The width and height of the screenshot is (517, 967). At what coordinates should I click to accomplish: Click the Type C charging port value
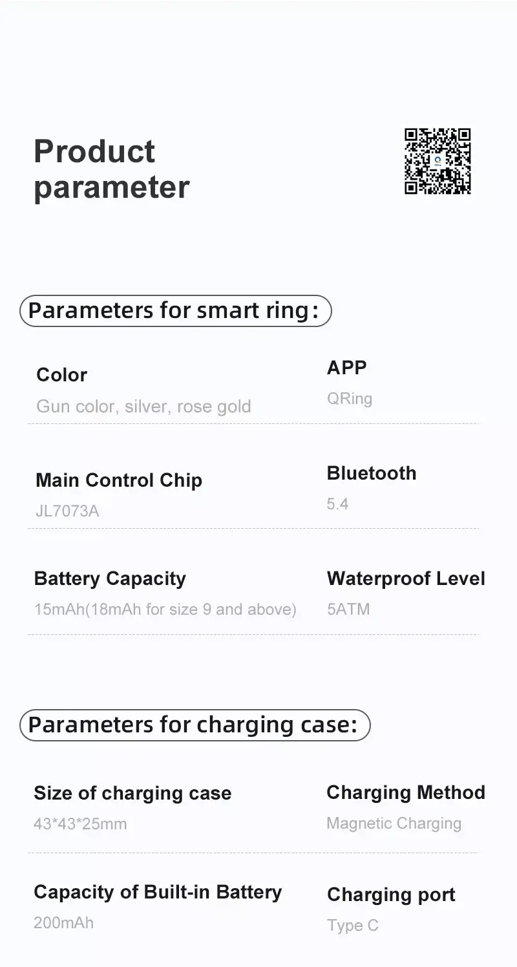tap(353, 925)
